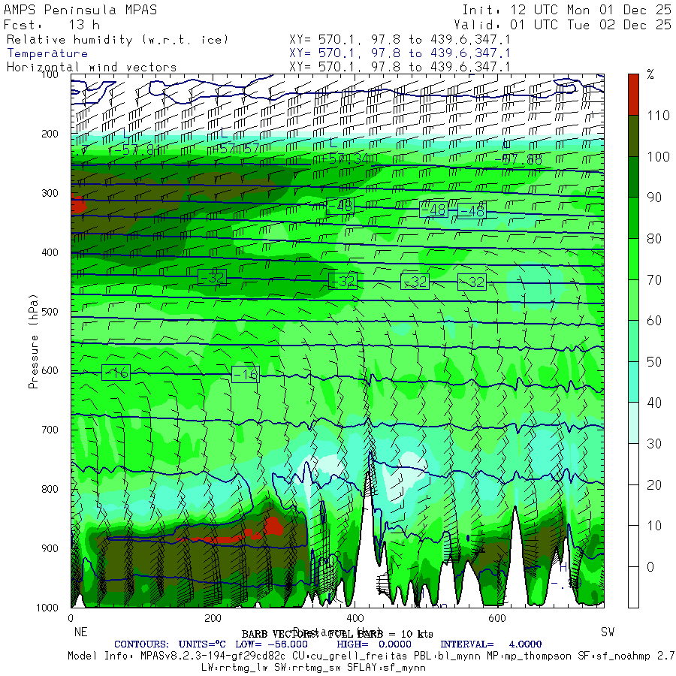Click the 'LOW= -56.000' contour value

point(272,644)
